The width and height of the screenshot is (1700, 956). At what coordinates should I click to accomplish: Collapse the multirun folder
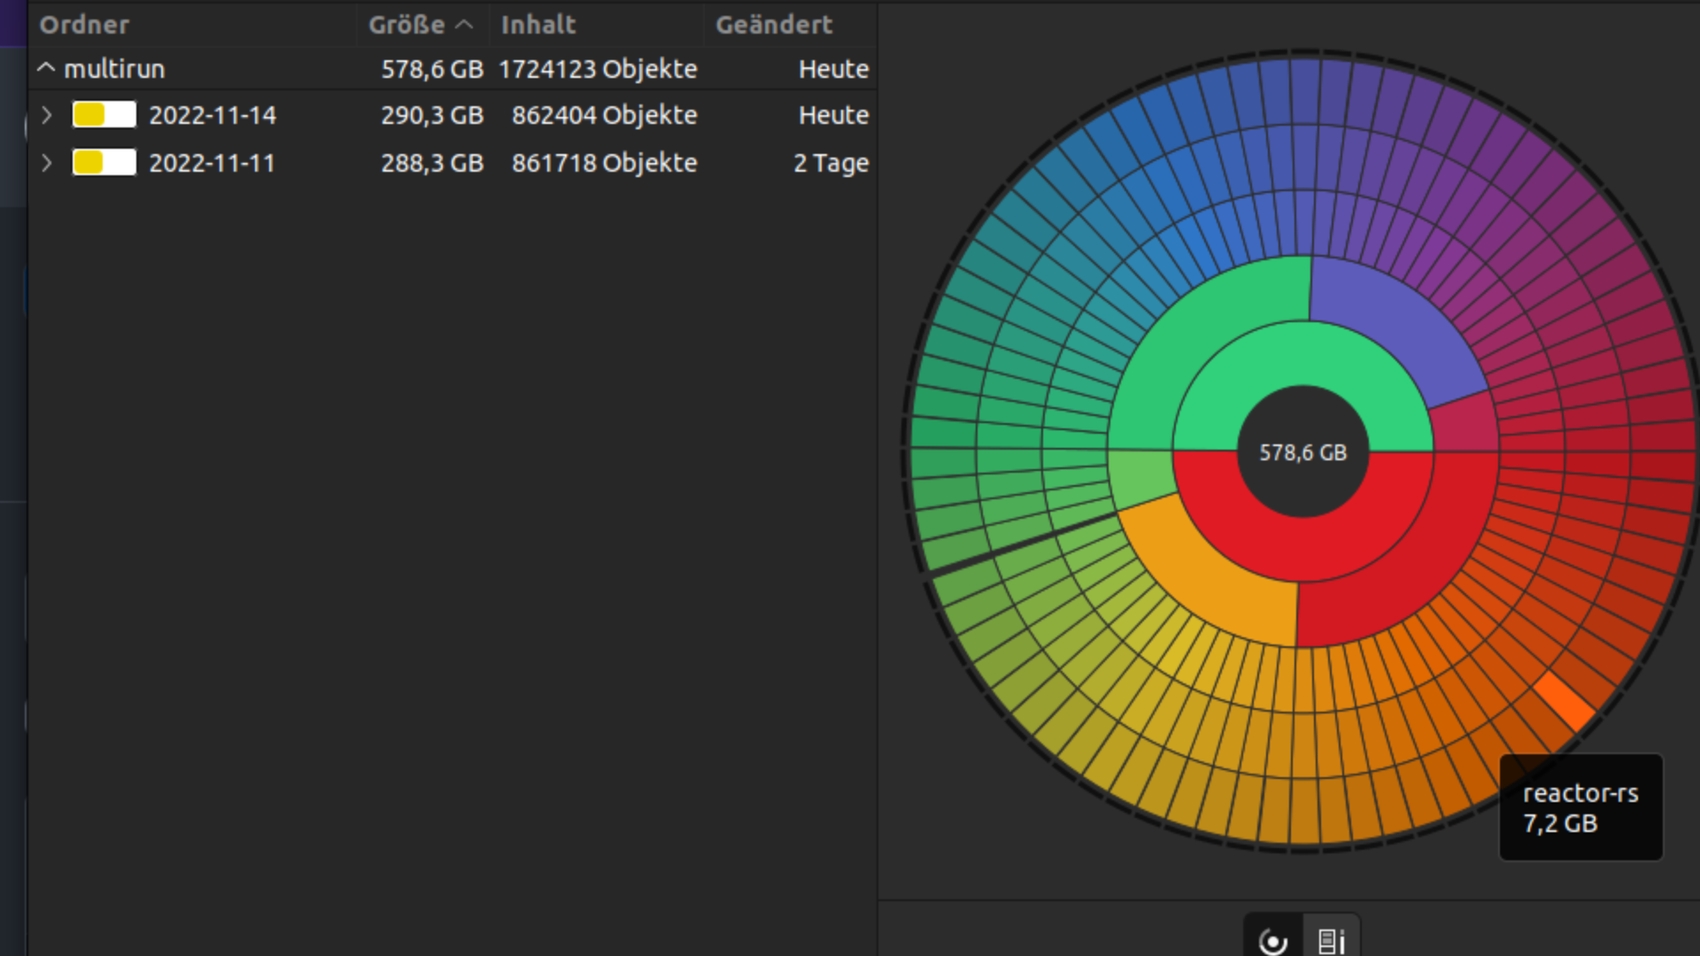(x=46, y=68)
